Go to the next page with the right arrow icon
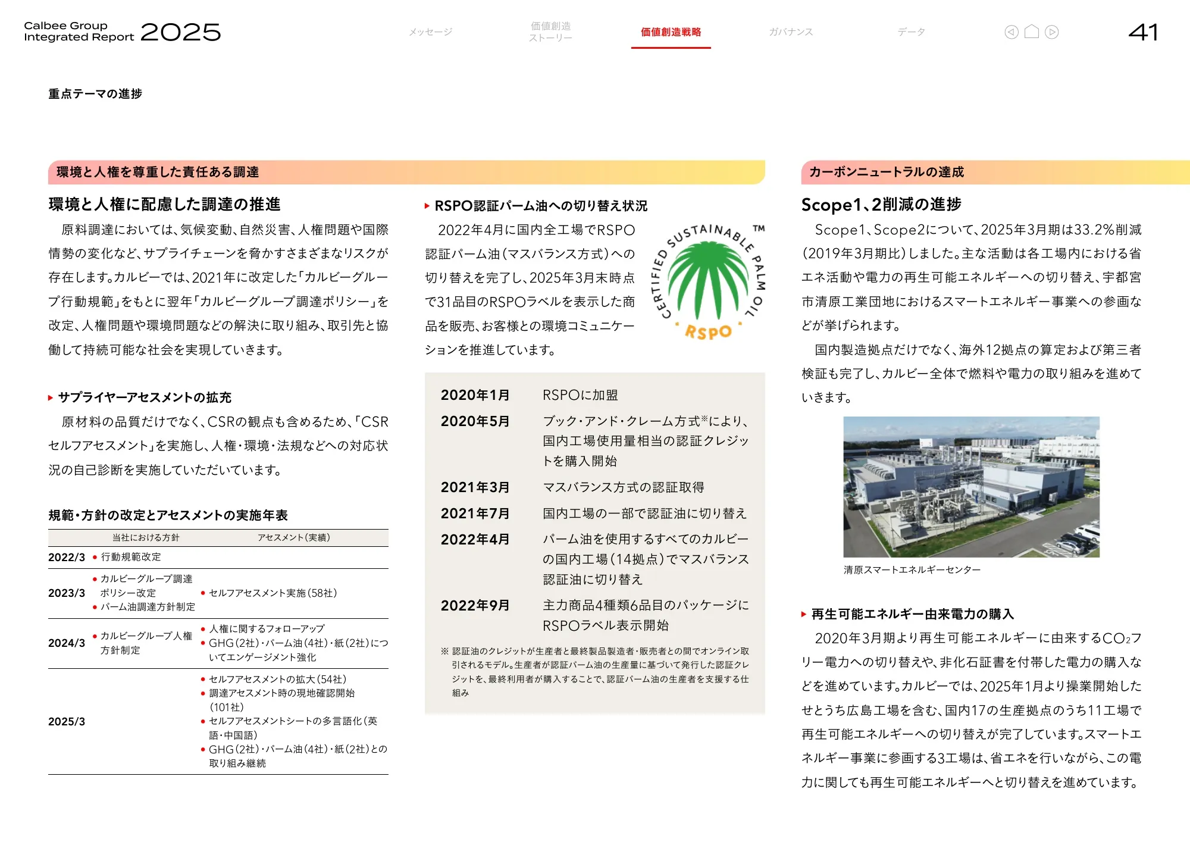This screenshot has width=1190, height=842. pyautogui.click(x=1052, y=32)
